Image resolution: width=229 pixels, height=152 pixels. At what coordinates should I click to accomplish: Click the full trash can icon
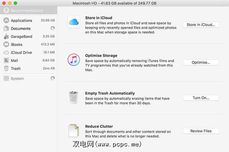[x=73, y=97]
